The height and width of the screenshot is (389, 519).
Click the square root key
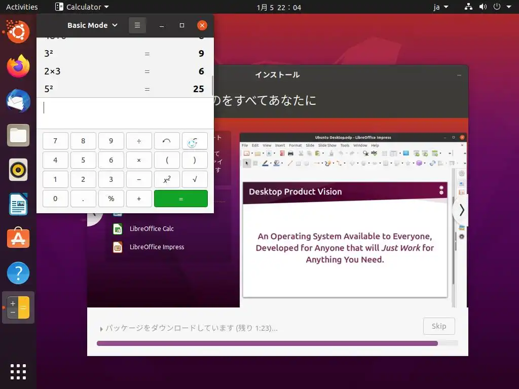coord(195,179)
